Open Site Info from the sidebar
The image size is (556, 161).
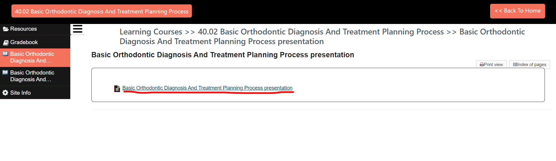[x=21, y=93]
